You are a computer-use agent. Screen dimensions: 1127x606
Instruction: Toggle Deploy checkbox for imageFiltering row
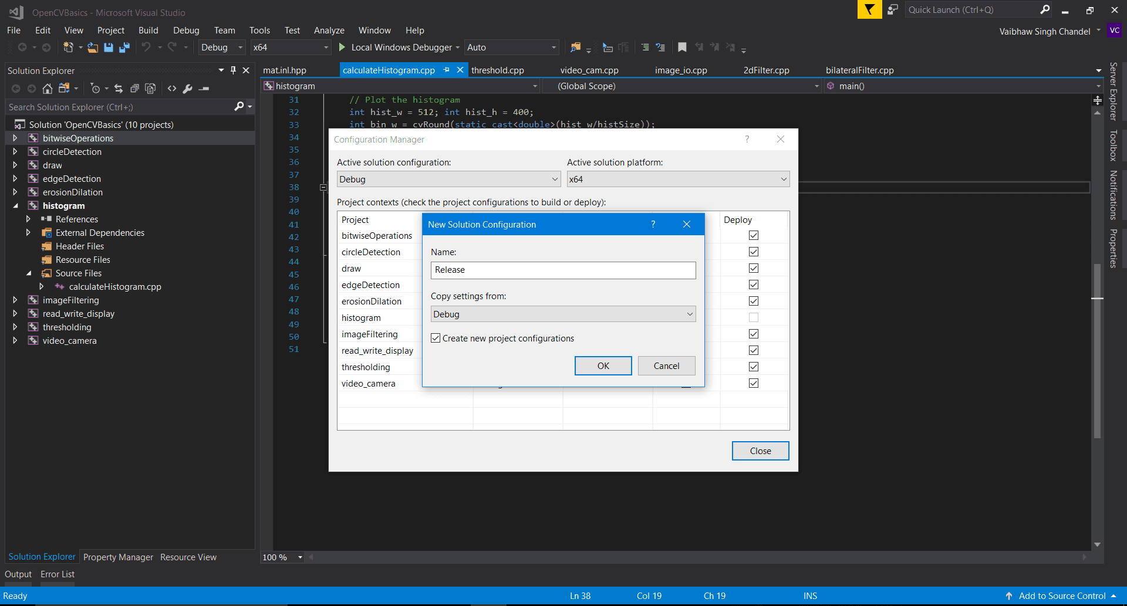pyautogui.click(x=754, y=334)
